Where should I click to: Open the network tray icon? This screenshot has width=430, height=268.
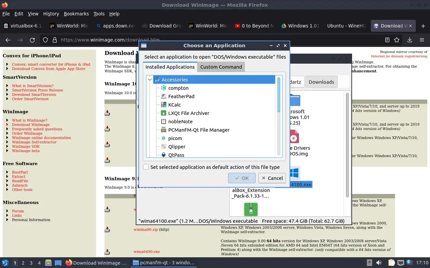tap(400, 263)
